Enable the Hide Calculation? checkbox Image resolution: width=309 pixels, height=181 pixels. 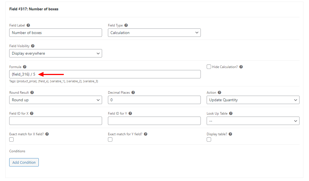click(209, 67)
